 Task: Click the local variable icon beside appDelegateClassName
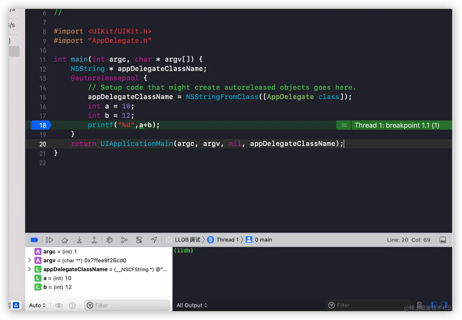(38, 269)
